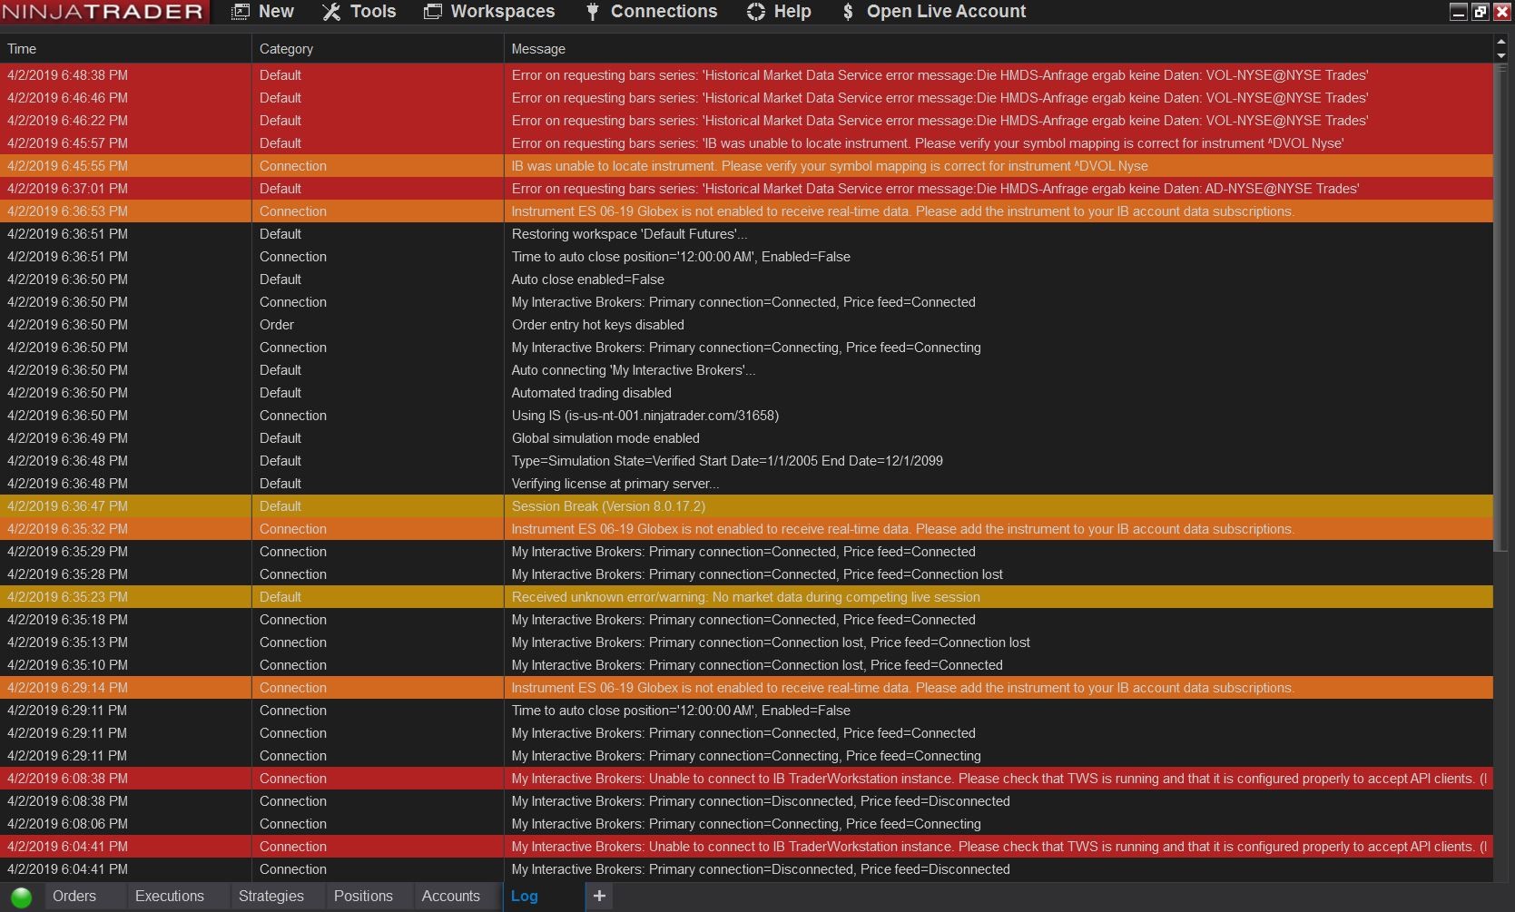This screenshot has height=912, width=1515.
Task: Click the log scrollbar down arrow
Action: tap(1500, 55)
